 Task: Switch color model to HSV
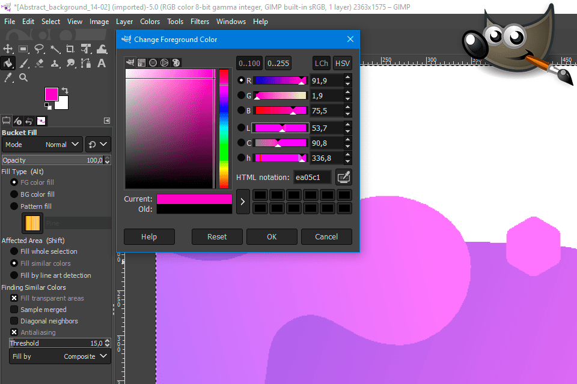tap(342, 63)
